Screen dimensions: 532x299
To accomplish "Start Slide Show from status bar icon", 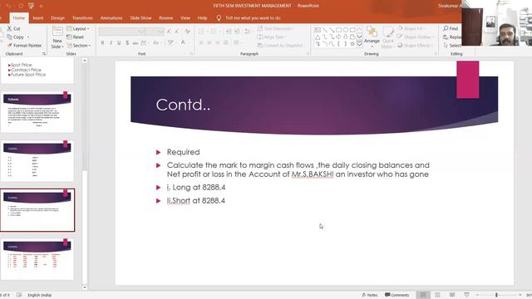I will tap(466, 295).
